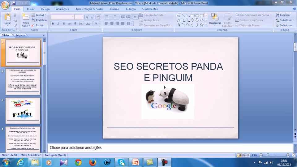297x167 pixels.
Task: Select the triangle shape in the gallery
Action: click(179, 20)
